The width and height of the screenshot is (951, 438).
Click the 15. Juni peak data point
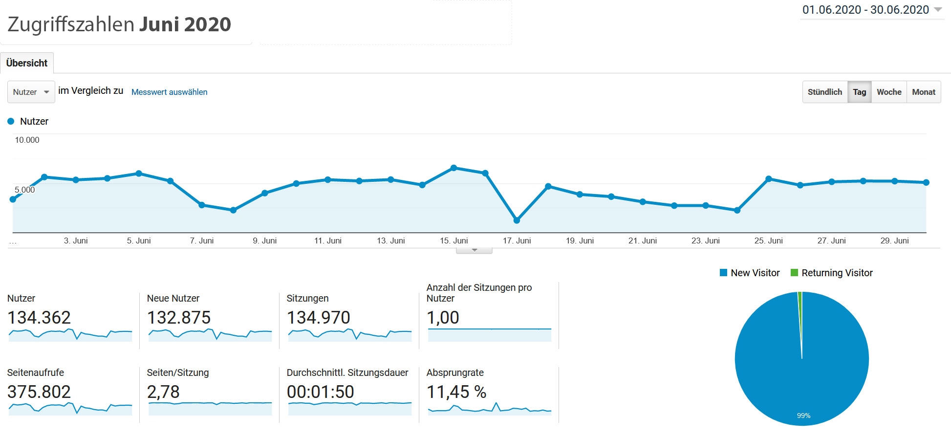click(x=454, y=168)
